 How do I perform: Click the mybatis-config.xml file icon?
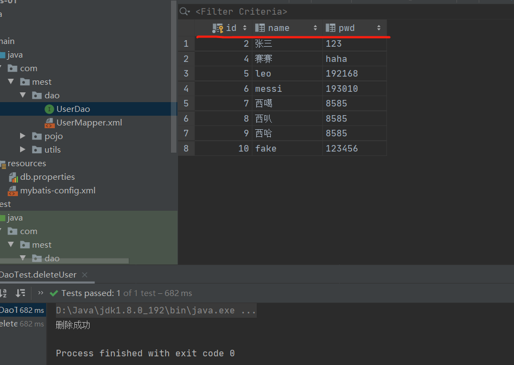[x=13, y=191]
